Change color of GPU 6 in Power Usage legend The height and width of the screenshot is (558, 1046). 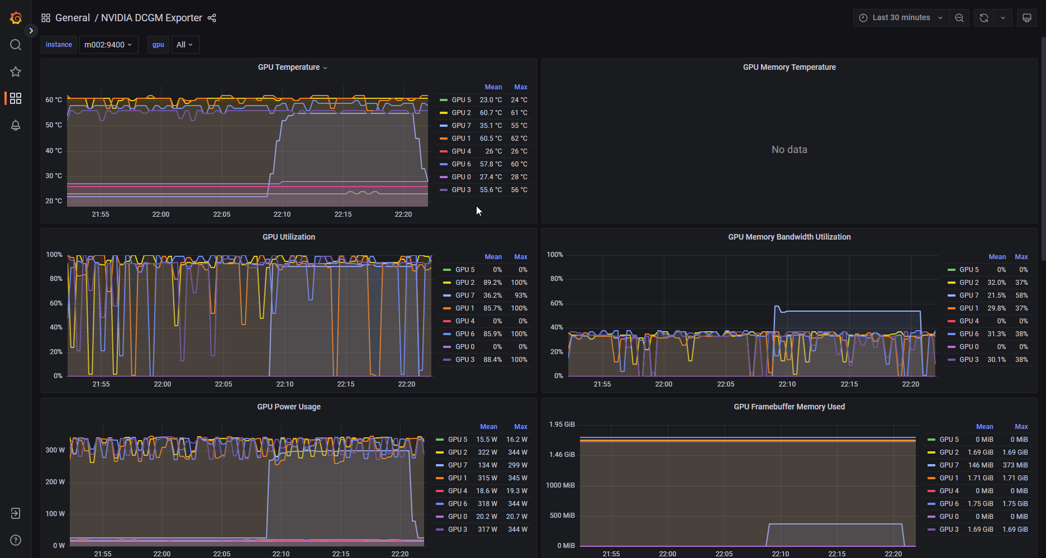(x=439, y=504)
